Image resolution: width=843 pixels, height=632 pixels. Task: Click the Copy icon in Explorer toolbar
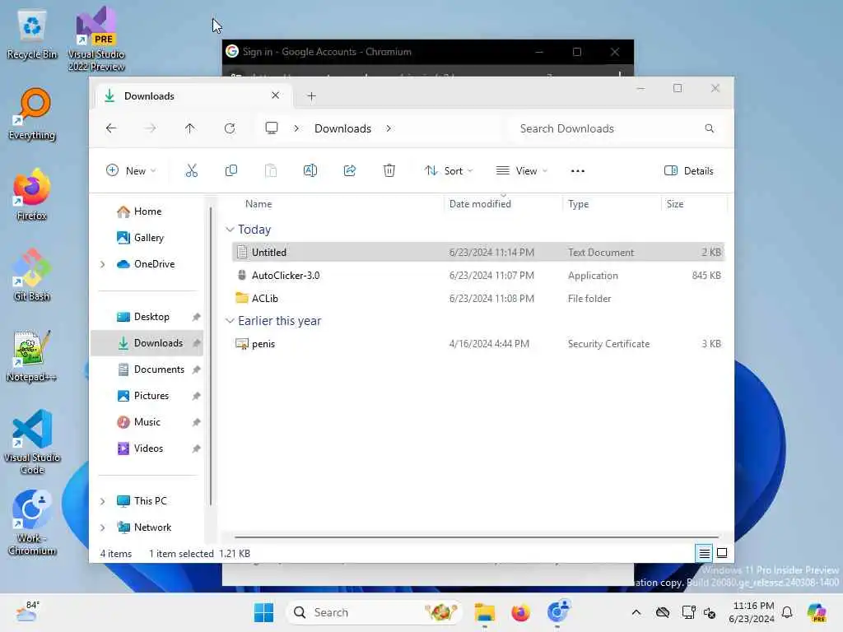231,171
